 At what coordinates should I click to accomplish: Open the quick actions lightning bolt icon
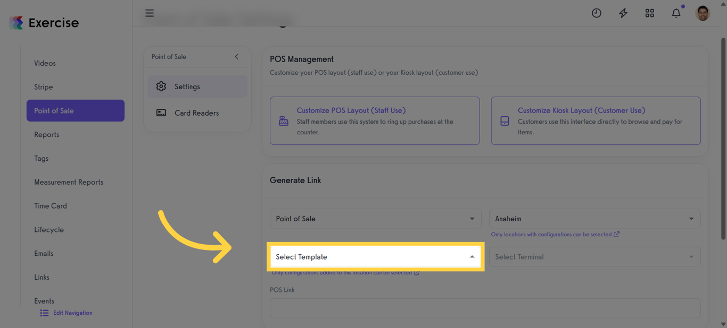click(x=623, y=13)
